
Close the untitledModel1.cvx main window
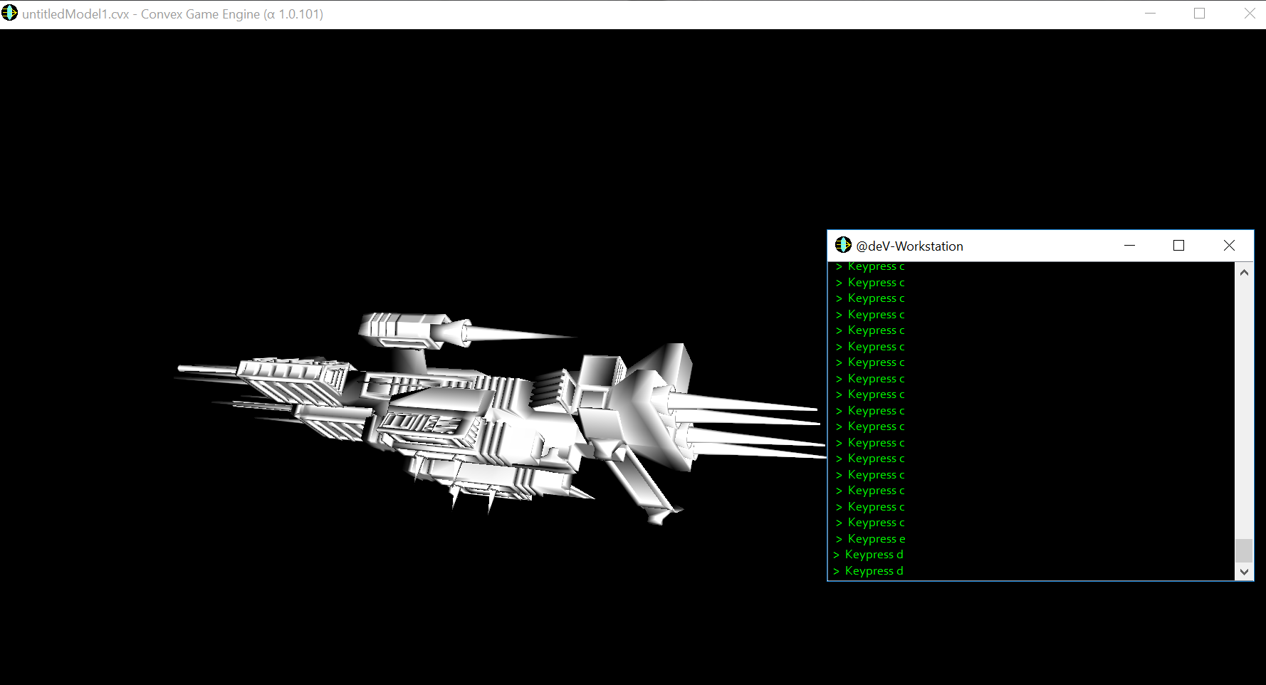[1250, 14]
